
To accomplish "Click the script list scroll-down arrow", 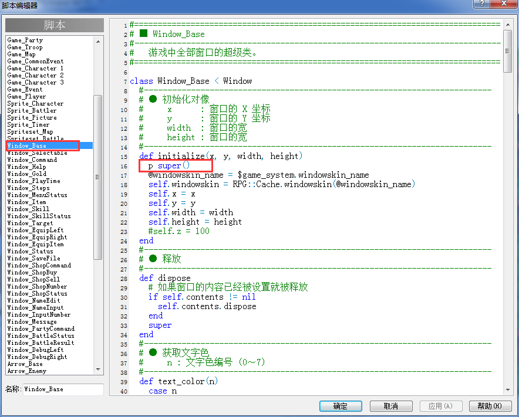I will pyautogui.click(x=98, y=369).
